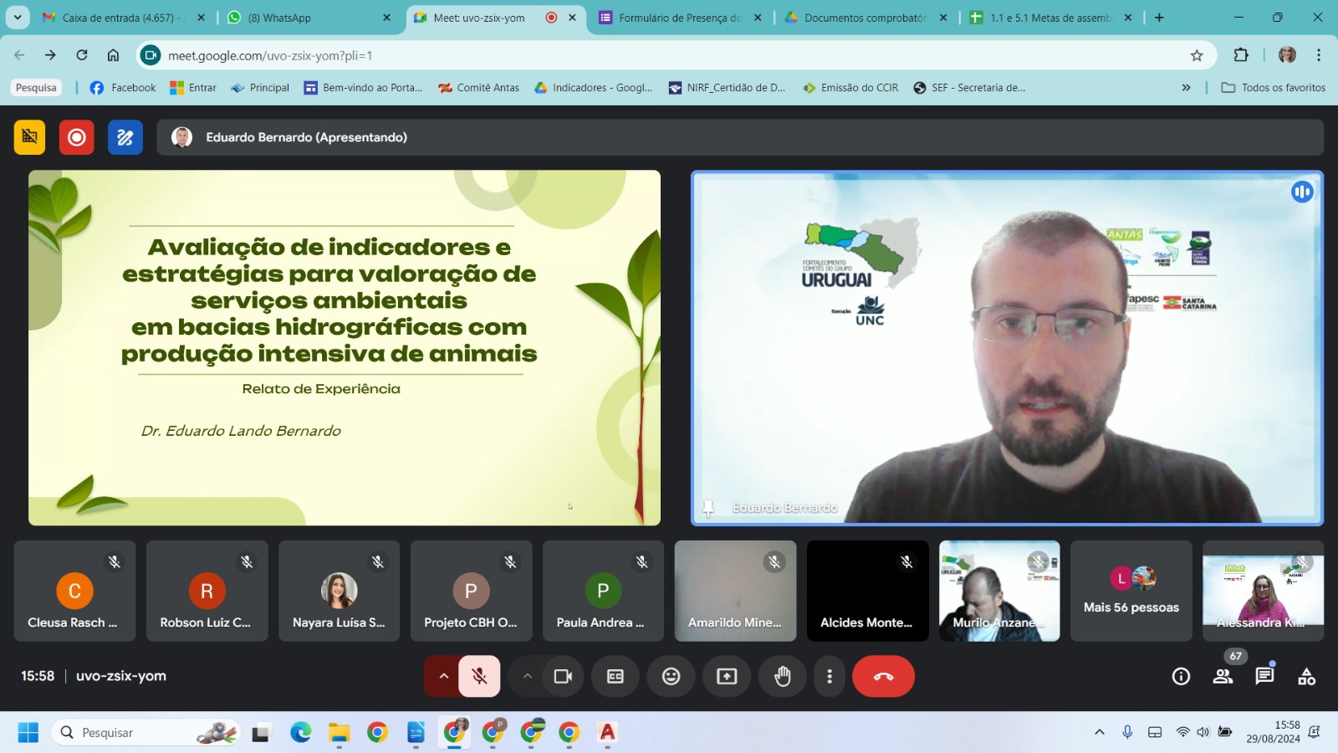
Task: Bookmark this page with the star icon
Action: [1197, 55]
